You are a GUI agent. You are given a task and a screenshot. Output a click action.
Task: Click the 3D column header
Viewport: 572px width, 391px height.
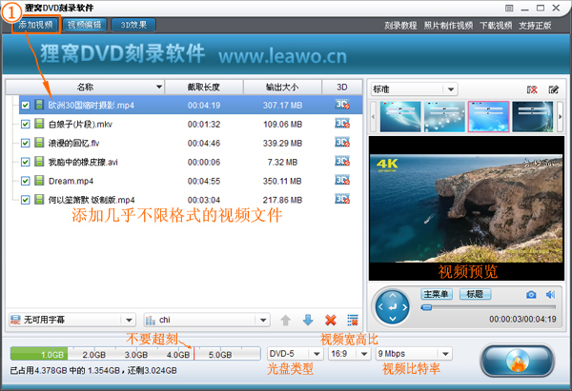[x=342, y=87]
